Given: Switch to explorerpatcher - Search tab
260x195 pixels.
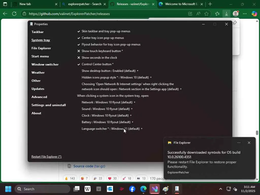Looking at the screenshot, I should 84,4.
